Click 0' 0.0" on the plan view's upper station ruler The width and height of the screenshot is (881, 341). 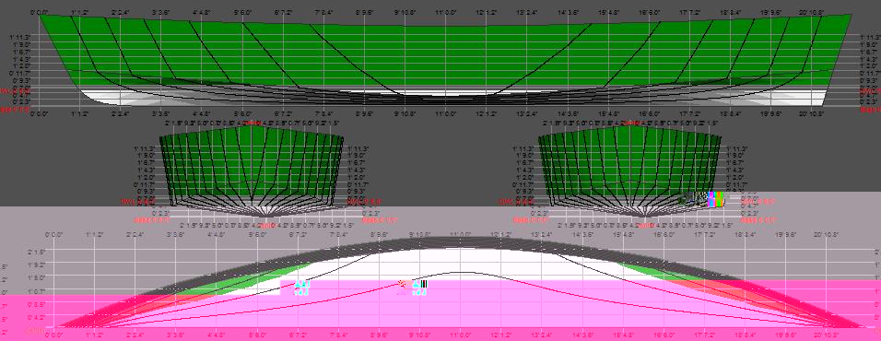(x=53, y=234)
